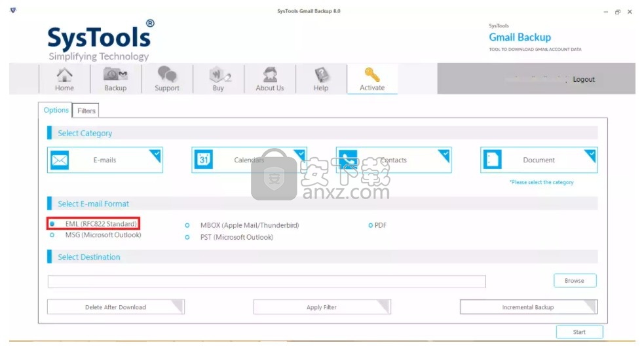
Task: Toggle the Apply Filter option
Action: tap(322, 306)
